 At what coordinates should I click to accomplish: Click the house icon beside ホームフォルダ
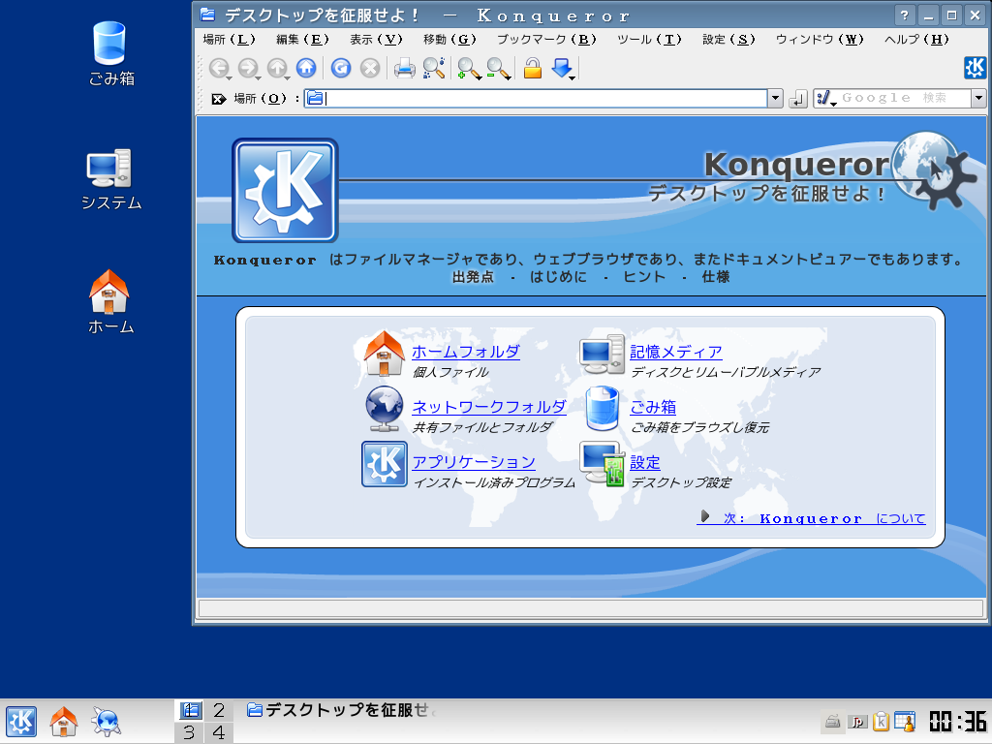coord(384,354)
